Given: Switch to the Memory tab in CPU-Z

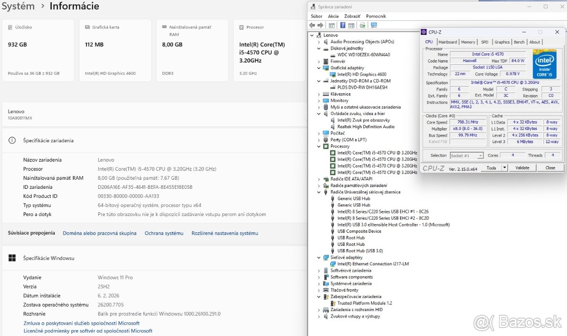Looking at the screenshot, I should click(468, 42).
